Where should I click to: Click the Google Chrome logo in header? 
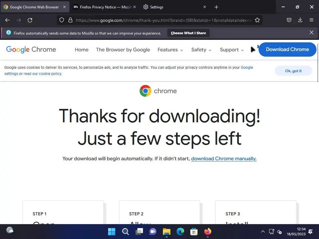31,49
